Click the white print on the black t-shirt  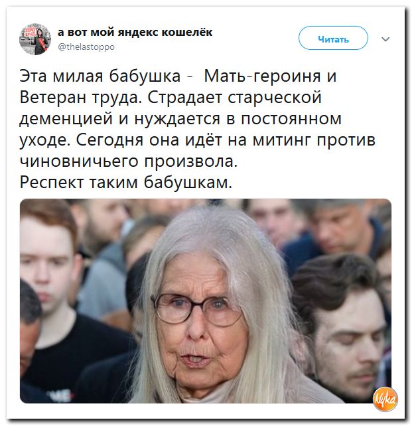(59, 395)
